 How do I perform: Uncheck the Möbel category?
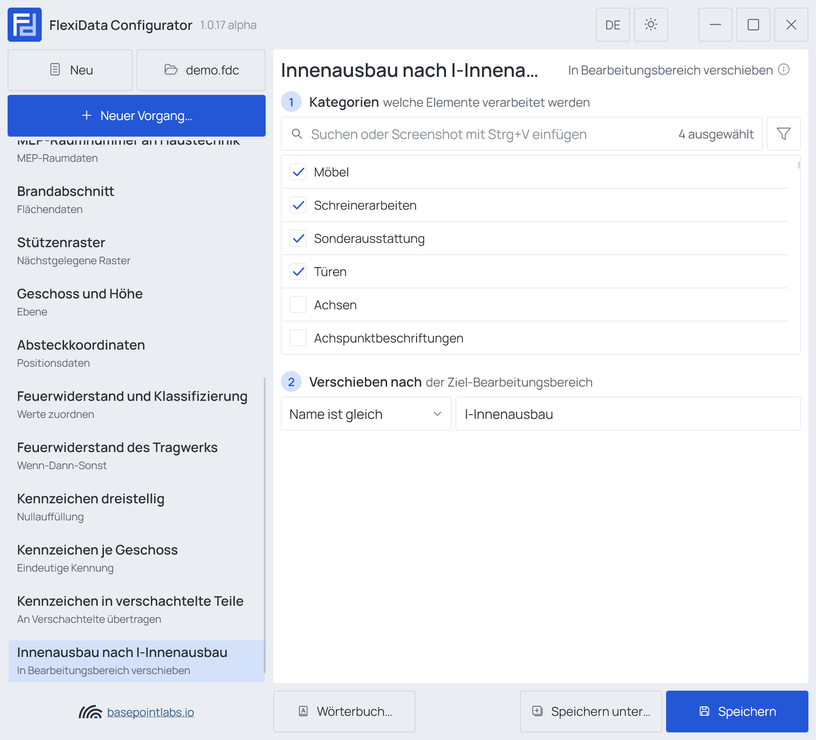pyautogui.click(x=298, y=172)
